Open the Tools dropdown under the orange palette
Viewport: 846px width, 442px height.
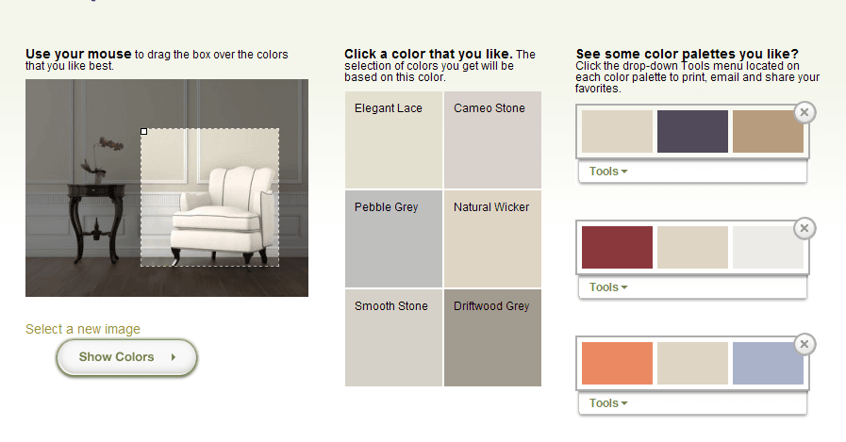click(x=608, y=403)
